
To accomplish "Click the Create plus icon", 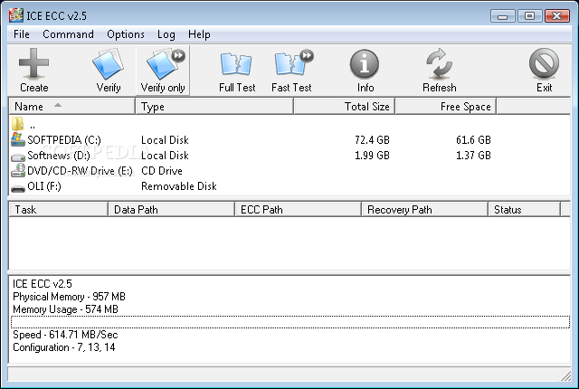I will tap(33, 63).
